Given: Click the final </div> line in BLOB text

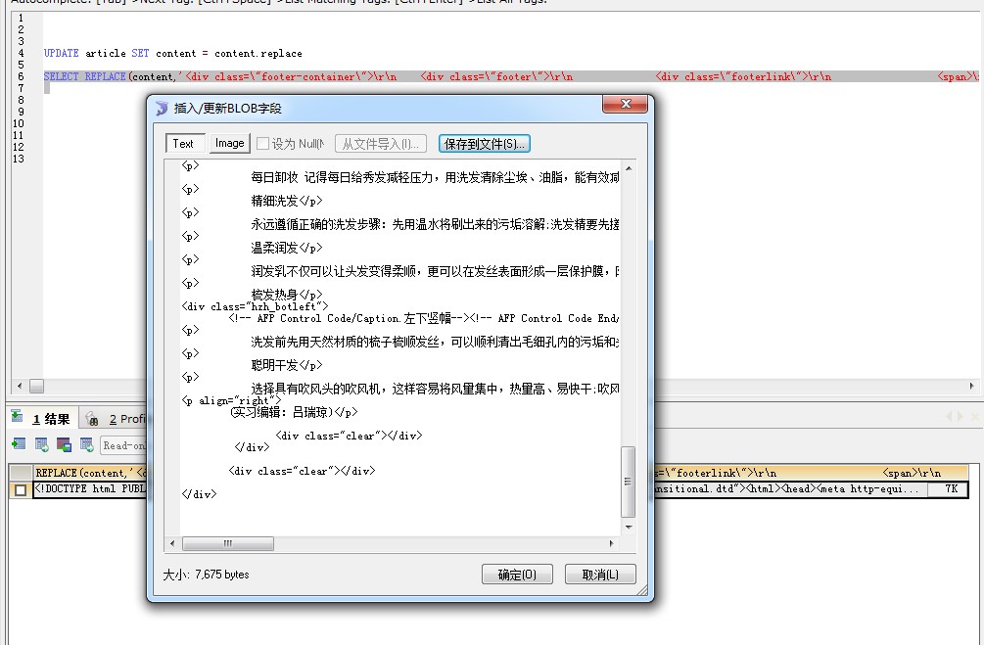Looking at the screenshot, I should [x=199, y=494].
